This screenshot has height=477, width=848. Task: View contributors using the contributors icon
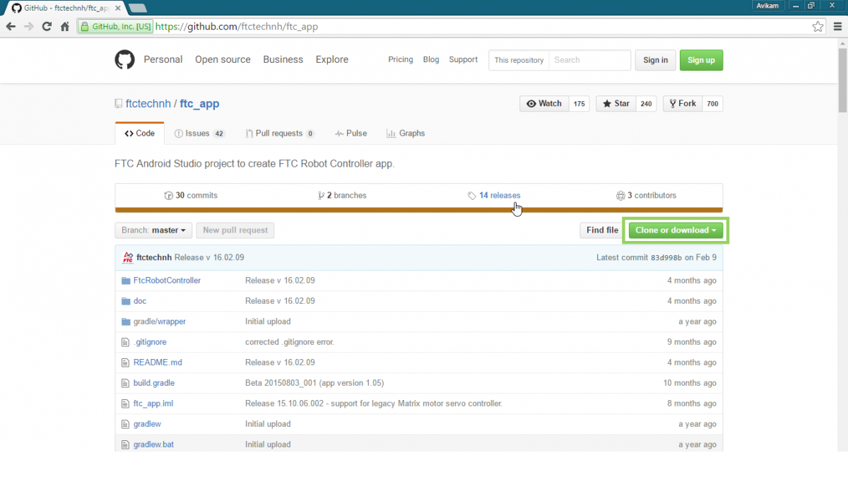620,196
